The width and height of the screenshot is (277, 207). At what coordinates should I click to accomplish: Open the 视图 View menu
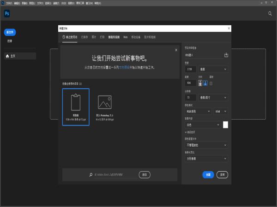pos(71,3)
